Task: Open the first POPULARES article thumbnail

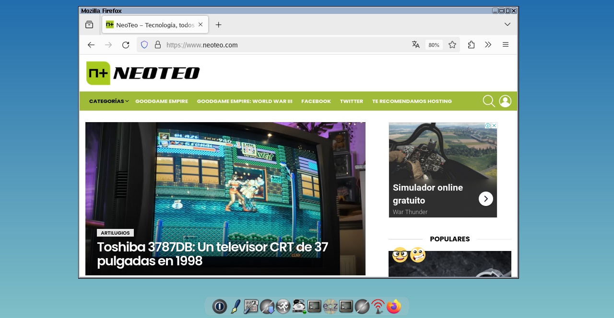Action: [x=450, y=264]
